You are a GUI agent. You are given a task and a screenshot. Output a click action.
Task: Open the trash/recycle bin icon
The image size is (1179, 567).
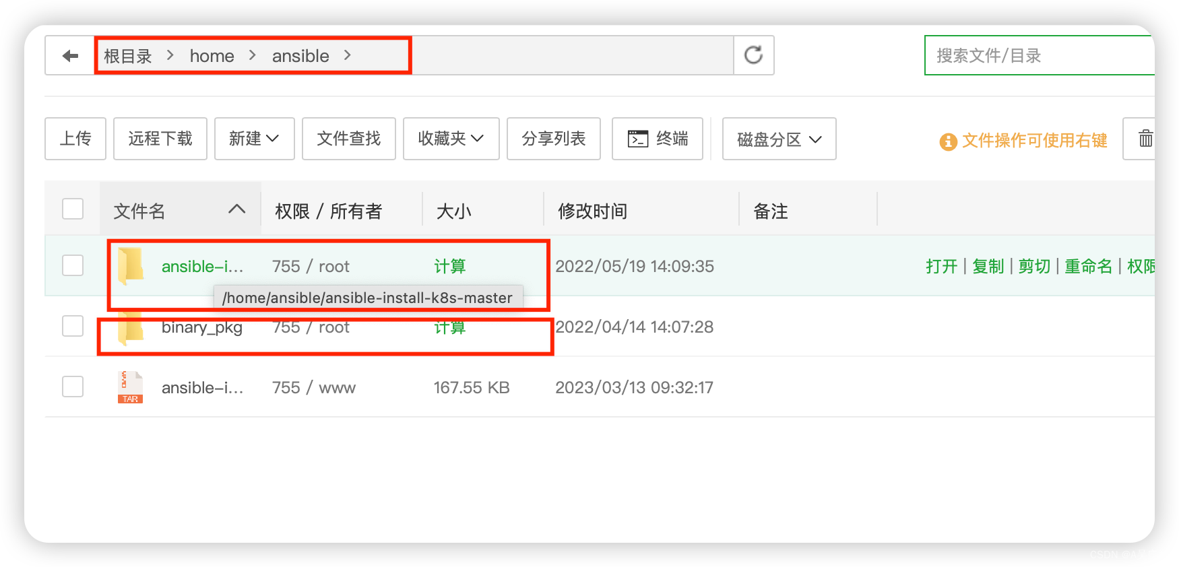coord(1145,139)
